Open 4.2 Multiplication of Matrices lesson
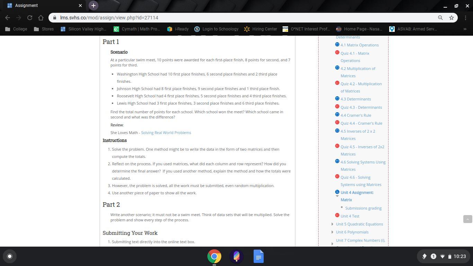Image resolution: width=473 pixels, height=266 pixels. pyautogui.click(x=358, y=72)
